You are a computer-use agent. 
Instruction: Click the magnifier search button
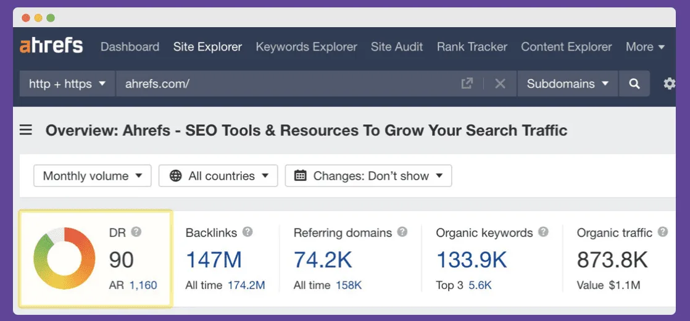point(634,84)
